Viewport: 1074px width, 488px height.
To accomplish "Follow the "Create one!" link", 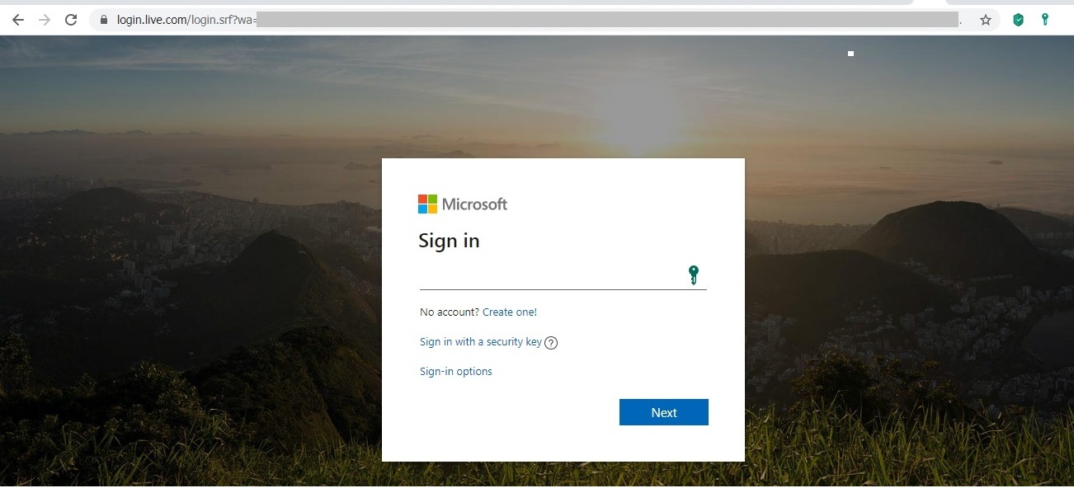I will click(510, 312).
